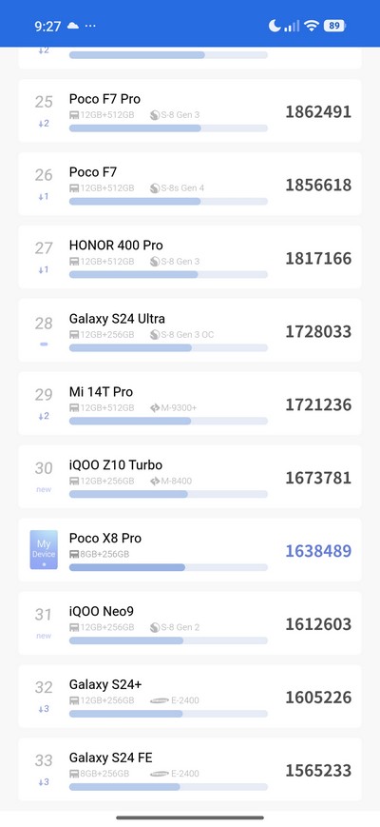Tap the unchanged rank dash under 28
380x827 pixels.
click(x=44, y=344)
